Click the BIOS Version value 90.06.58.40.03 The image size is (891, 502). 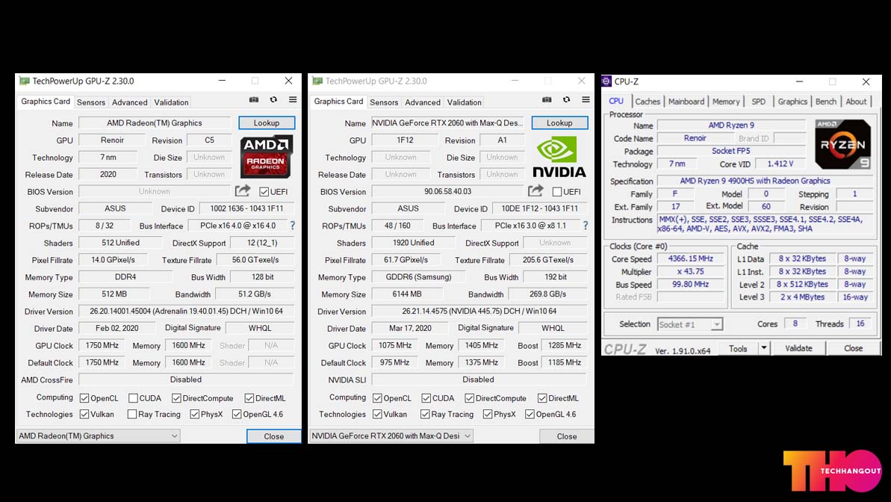tap(447, 191)
